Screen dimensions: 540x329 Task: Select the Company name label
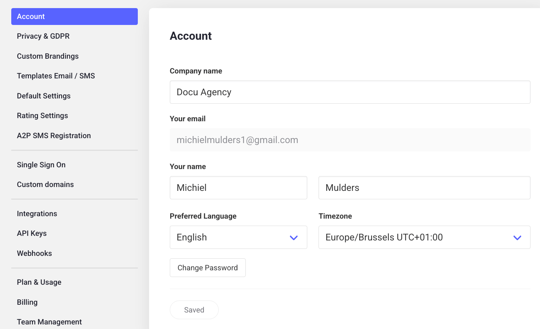pyautogui.click(x=196, y=71)
